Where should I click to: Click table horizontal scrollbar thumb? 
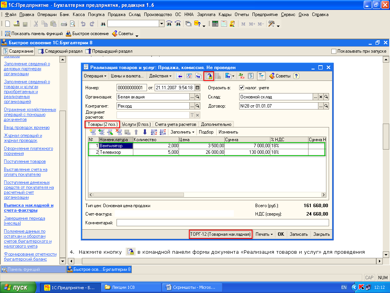point(138,195)
